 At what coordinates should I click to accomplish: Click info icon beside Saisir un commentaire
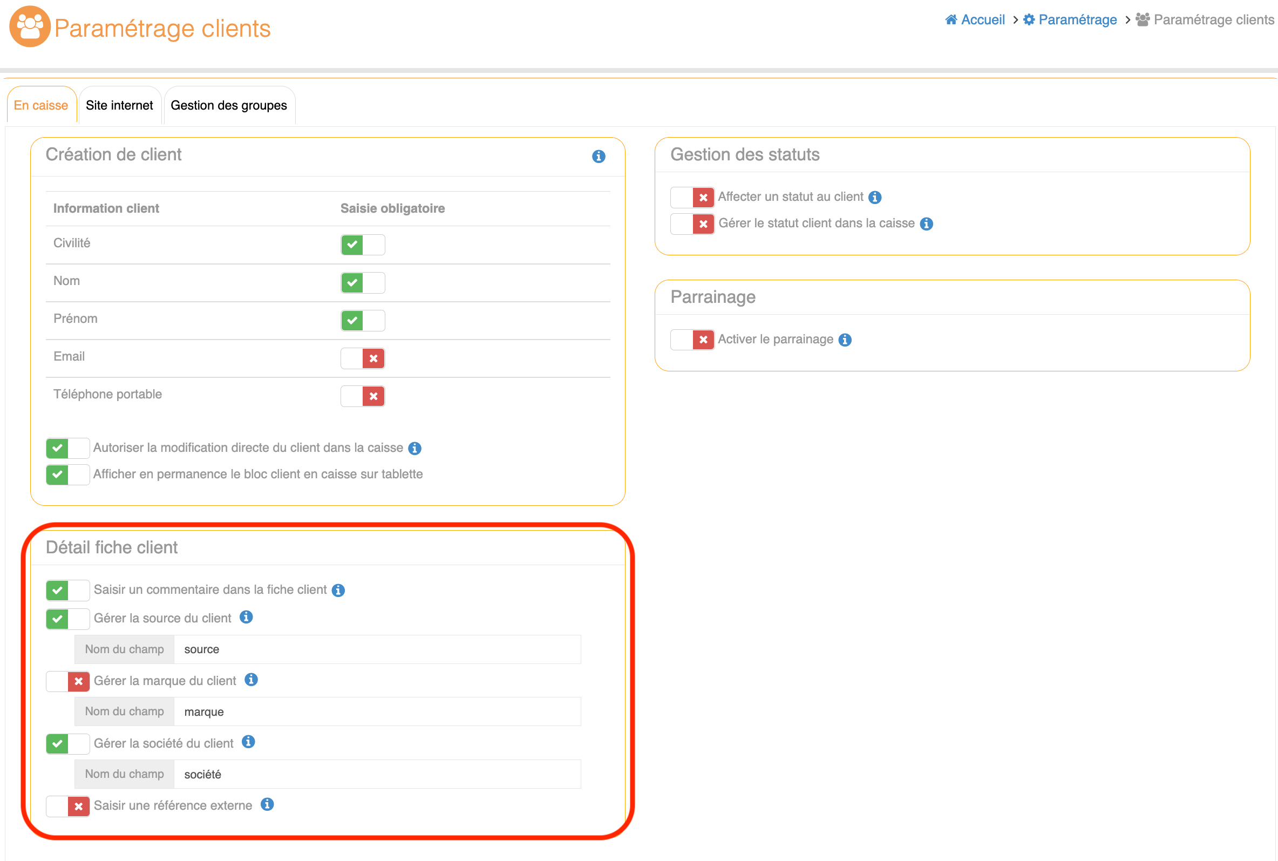(x=338, y=591)
